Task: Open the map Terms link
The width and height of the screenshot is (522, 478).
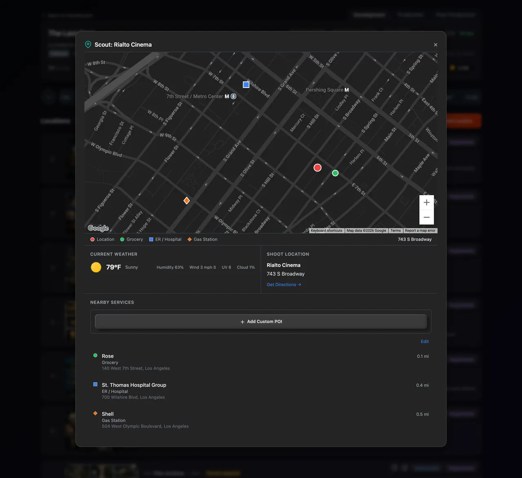Action: click(396, 231)
